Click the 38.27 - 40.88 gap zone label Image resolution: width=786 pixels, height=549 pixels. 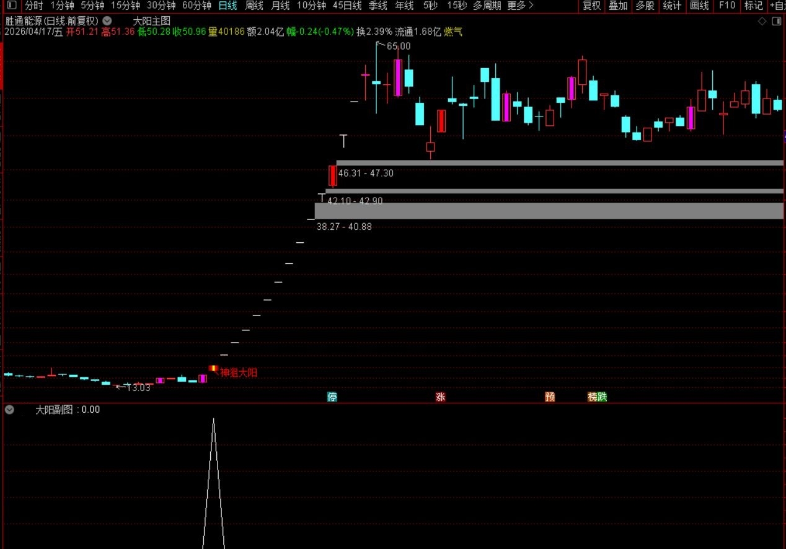pyautogui.click(x=344, y=227)
